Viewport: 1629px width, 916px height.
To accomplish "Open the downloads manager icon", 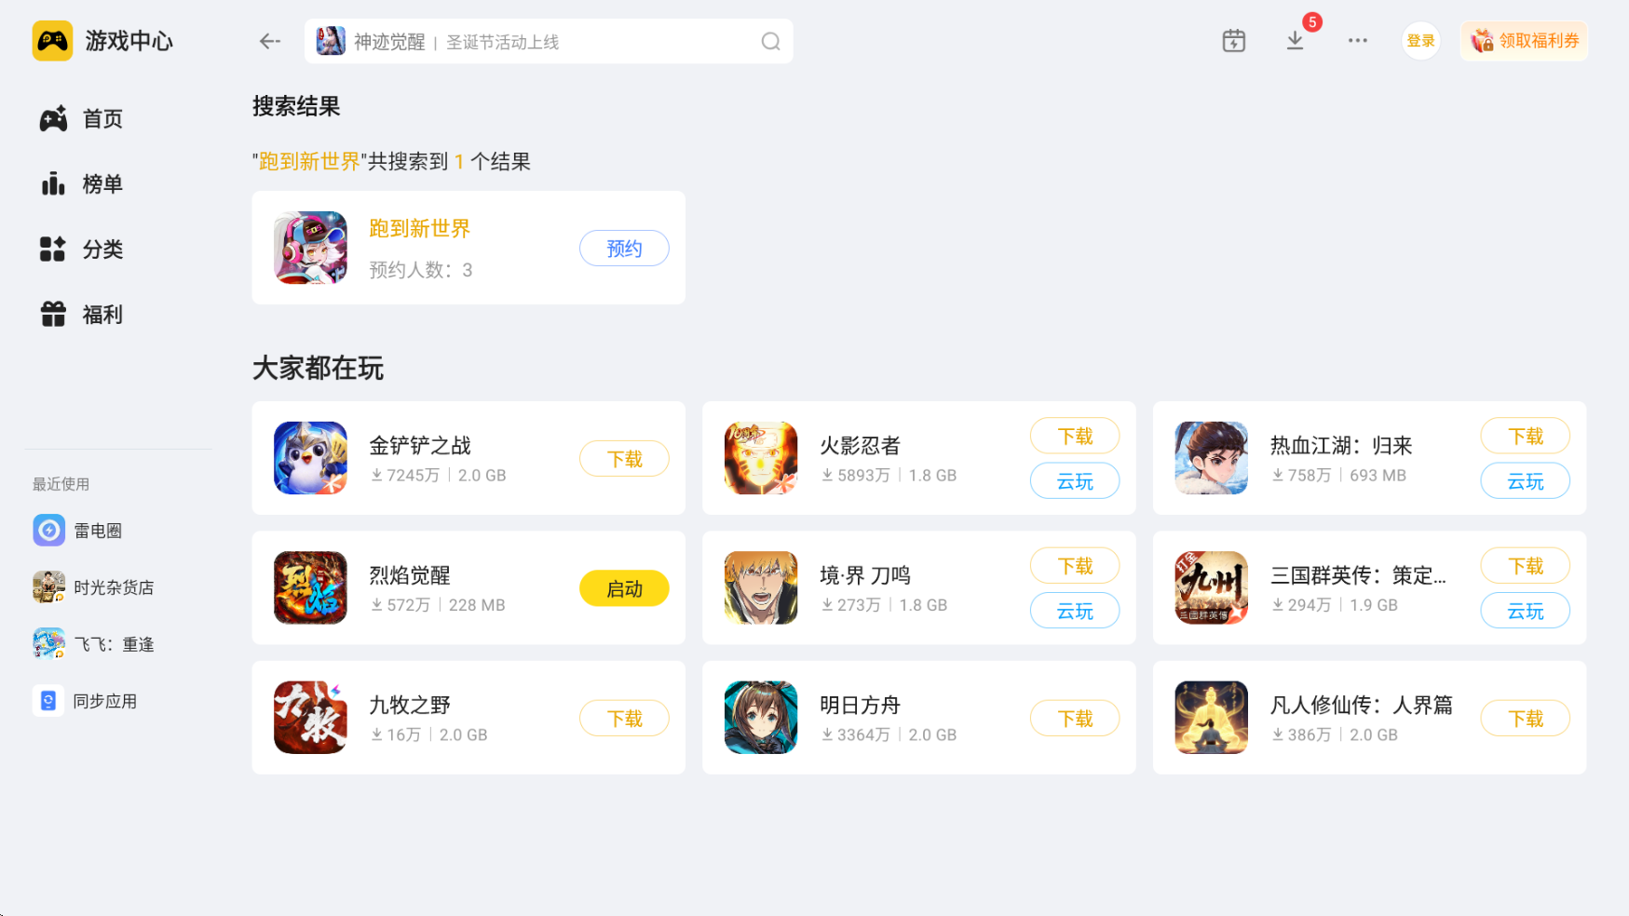I will pyautogui.click(x=1295, y=41).
